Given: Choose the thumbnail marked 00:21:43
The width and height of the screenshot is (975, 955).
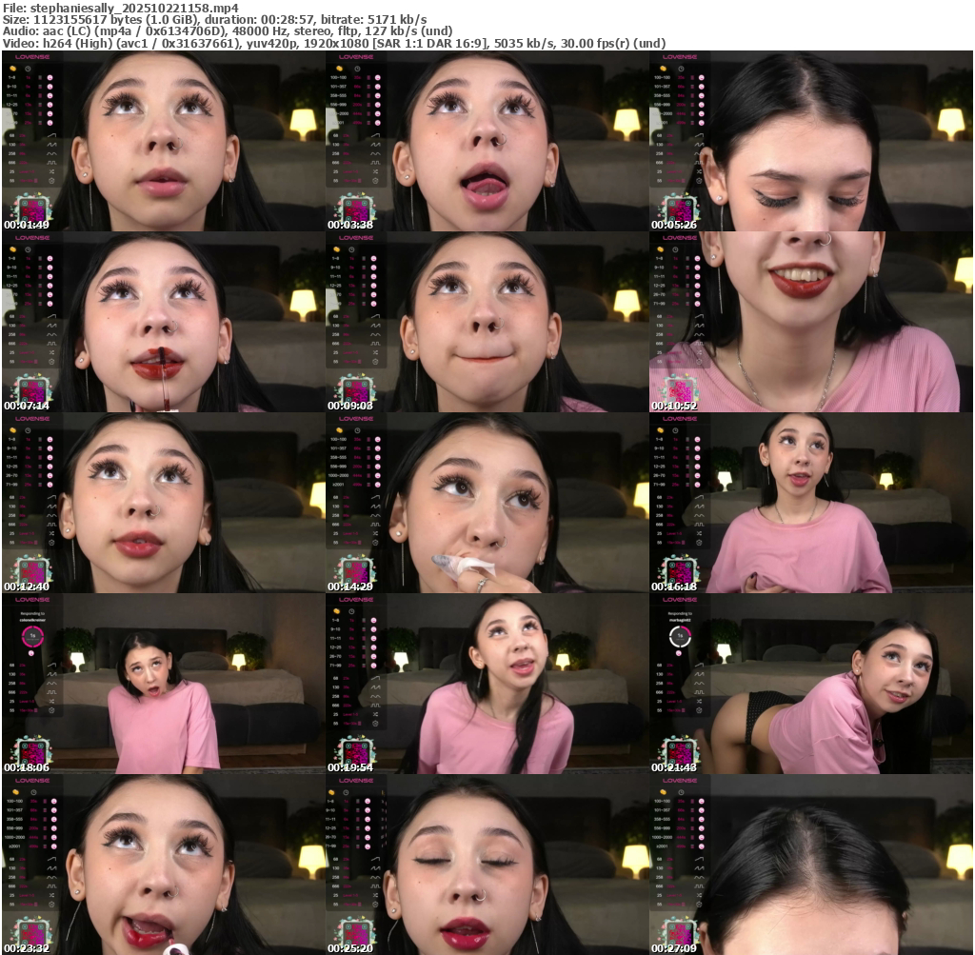Looking at the screenshot, I should [x=810, y=684].
